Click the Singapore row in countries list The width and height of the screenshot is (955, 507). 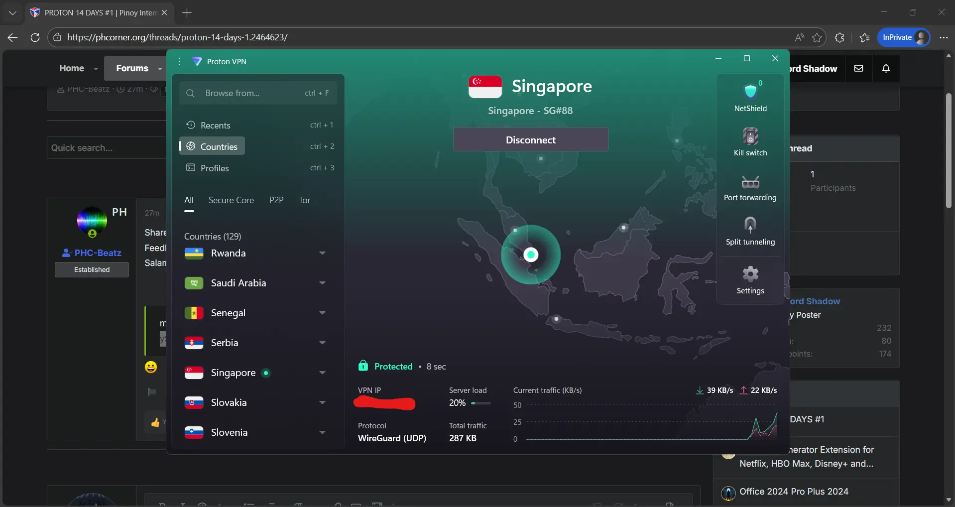pyautogui.click(x=258, y=373)
